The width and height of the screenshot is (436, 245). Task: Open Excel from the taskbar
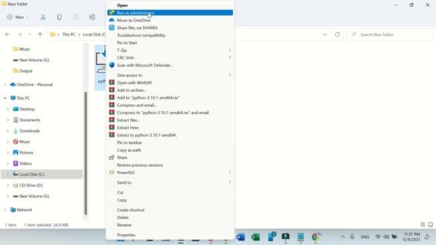(255, 237)
